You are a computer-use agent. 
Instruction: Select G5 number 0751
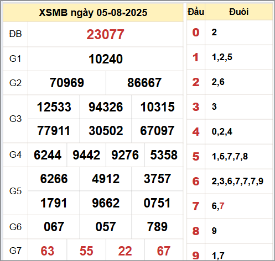click(x=157, y=203)
